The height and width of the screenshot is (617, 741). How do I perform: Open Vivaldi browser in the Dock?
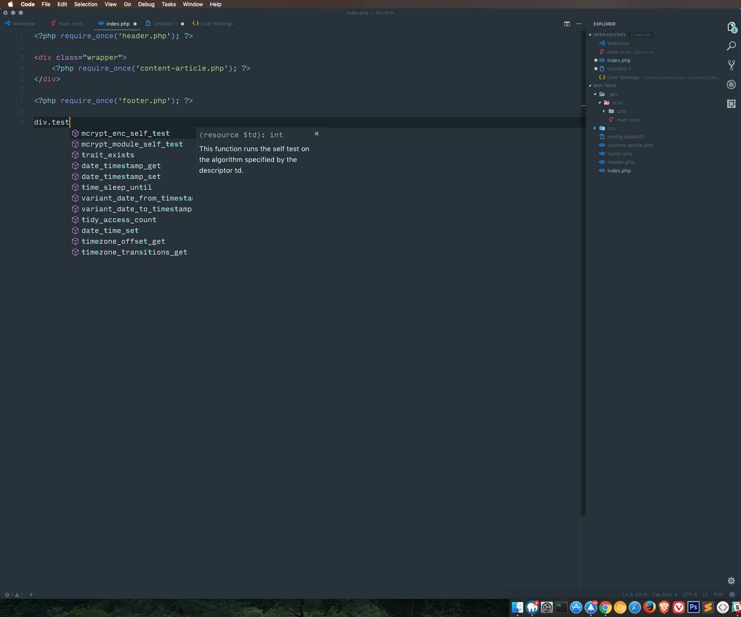pos(679,608)
